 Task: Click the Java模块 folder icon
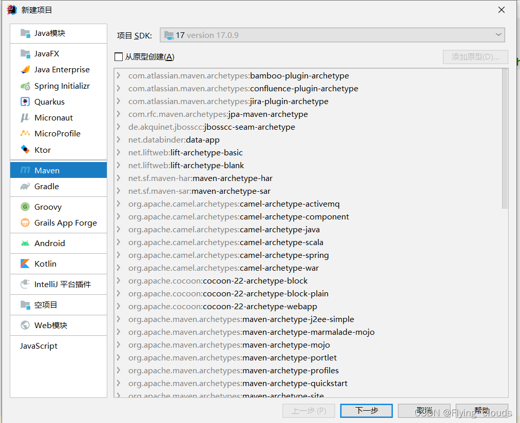coord(25,33)
